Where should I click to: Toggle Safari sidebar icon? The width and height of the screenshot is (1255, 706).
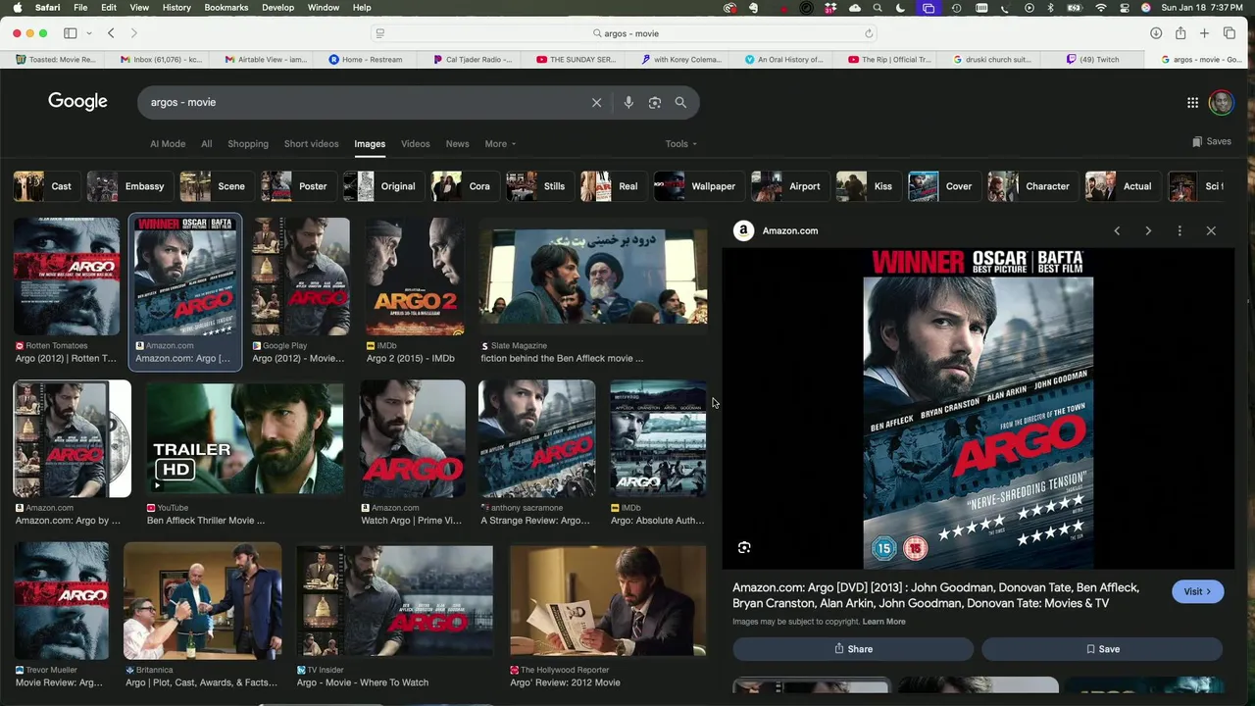pyautogui.click(x=71, y=33)
